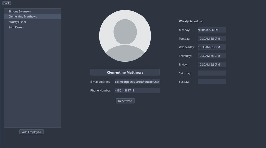266x148 pixels.
Task: Edit Tuesday schedule field
Action: [212, 39]
